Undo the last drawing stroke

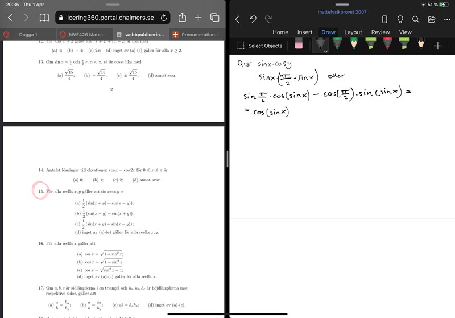pyautogui.click(x=253, y=19)
